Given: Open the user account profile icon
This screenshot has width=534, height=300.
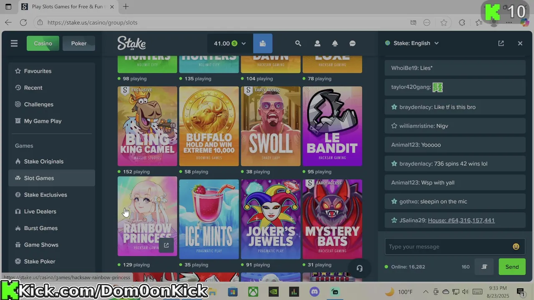Looking at the screenshot, I should click(x=317, y=43).
